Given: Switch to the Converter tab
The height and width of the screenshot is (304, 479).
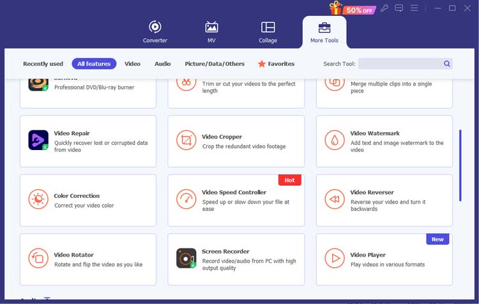Looking at the screenshot, I should coord(155,32).
